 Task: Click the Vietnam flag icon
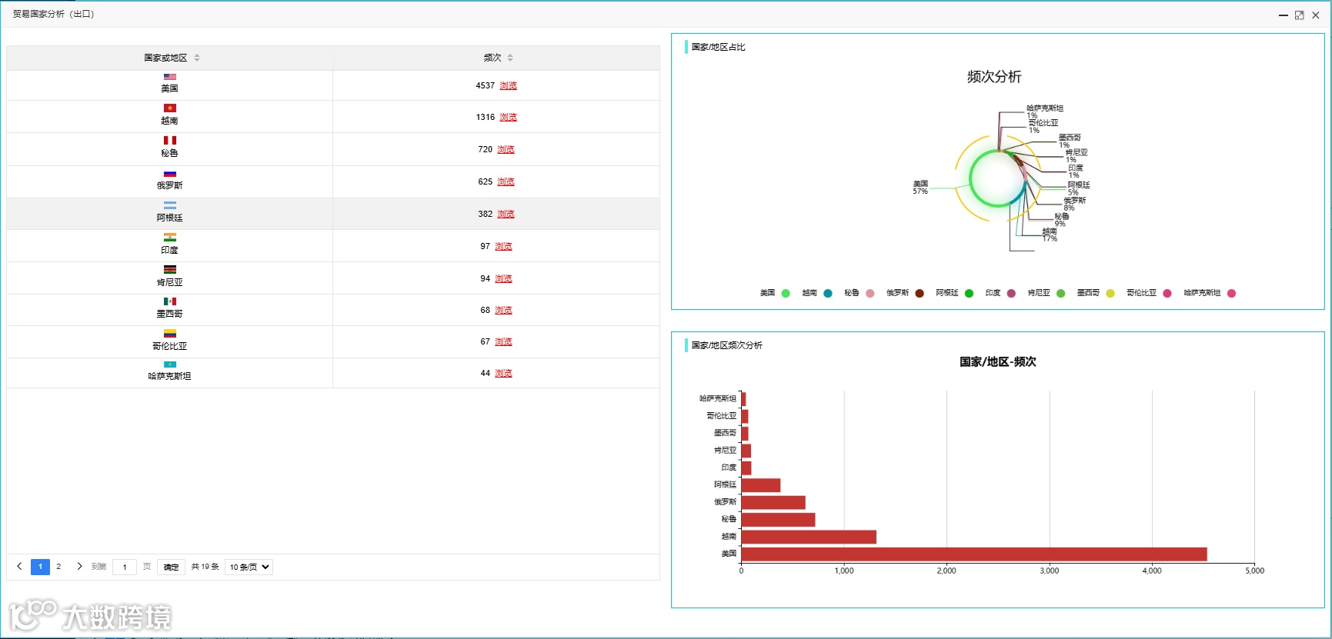(170, 108)
